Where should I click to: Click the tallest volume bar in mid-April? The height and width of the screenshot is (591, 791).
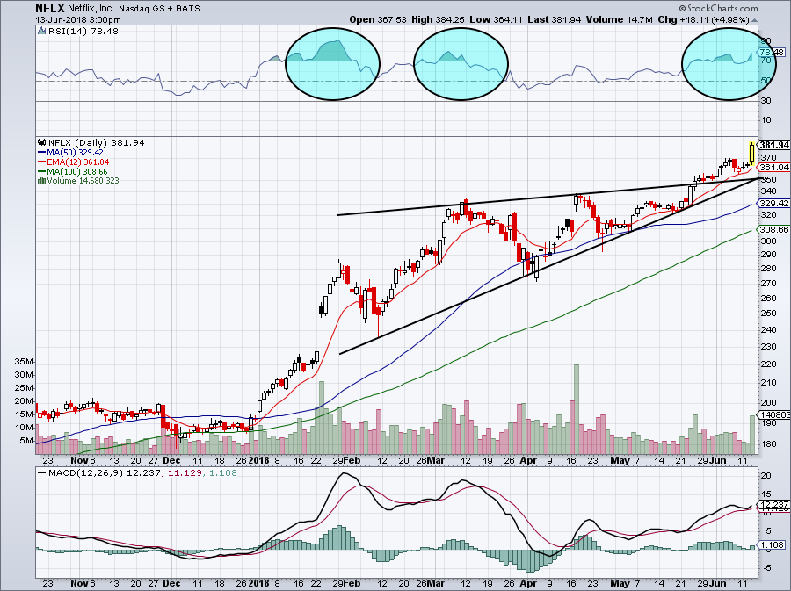[x=577, y=409]
